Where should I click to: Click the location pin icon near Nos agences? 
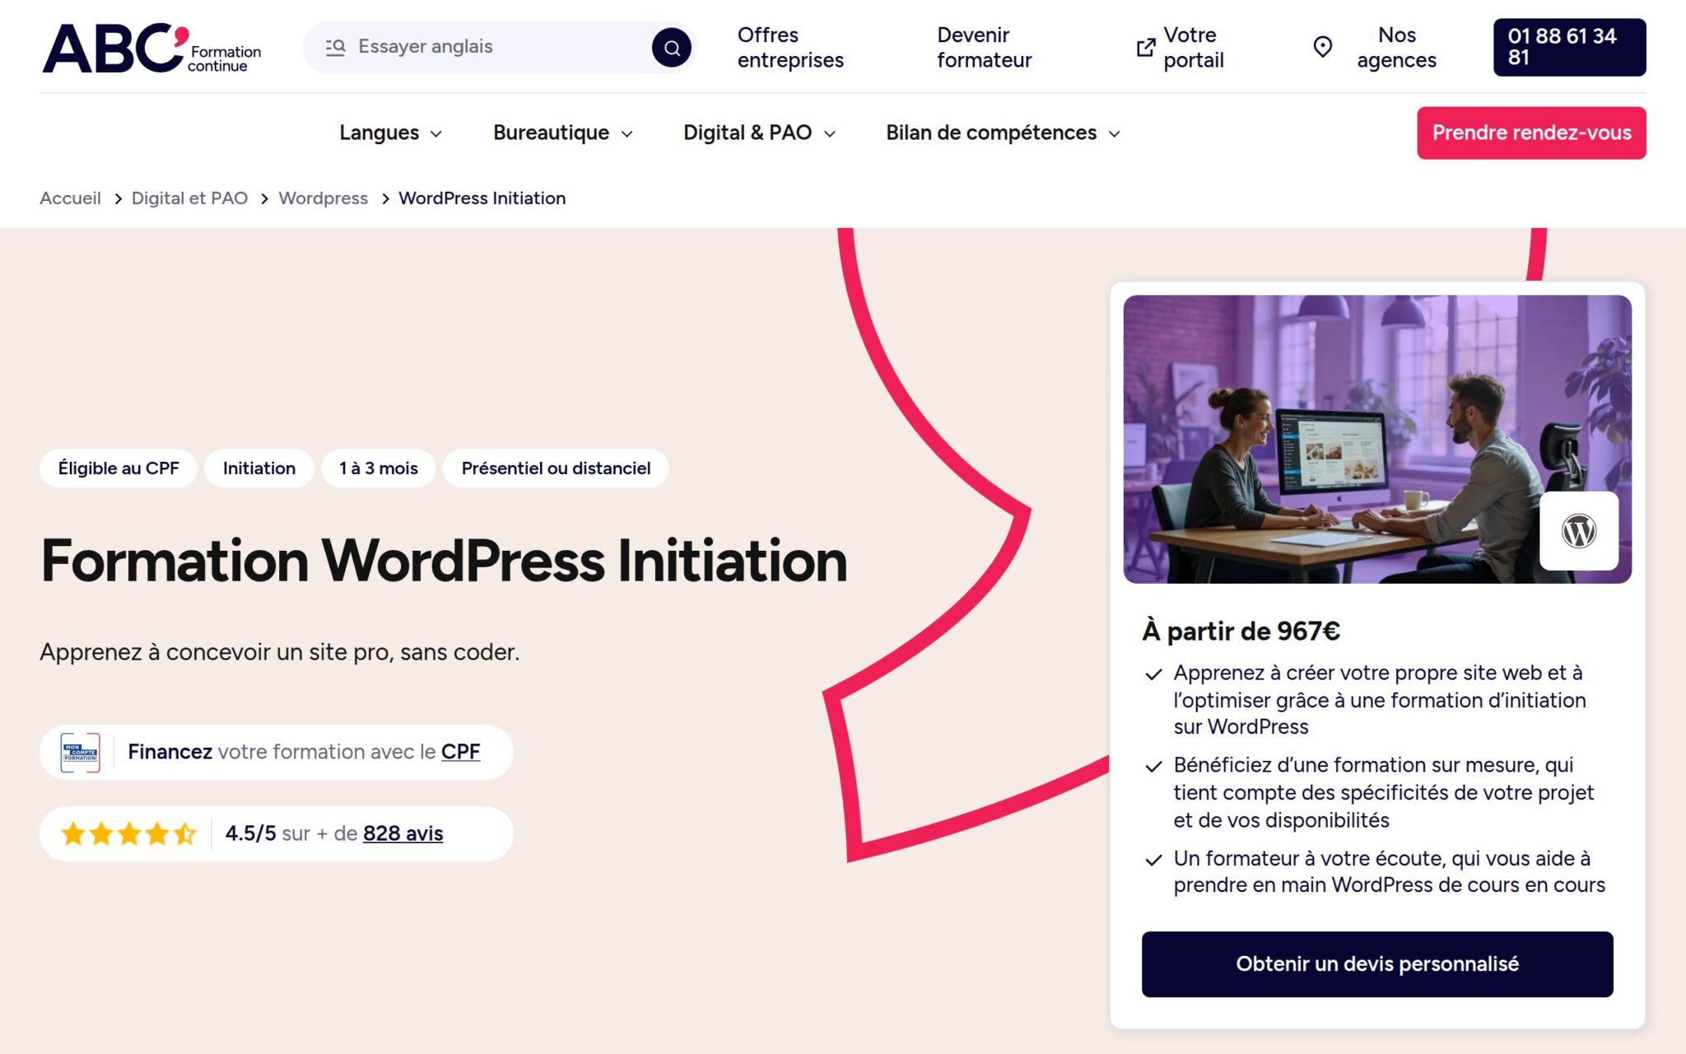pyautogui.click(x=1323, y=47)
